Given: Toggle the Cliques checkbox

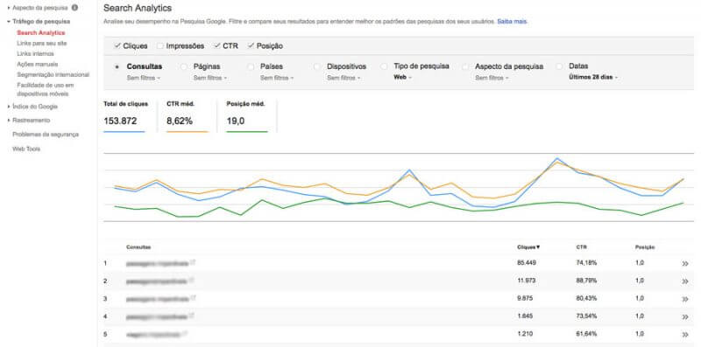Looking at the screenshot, I should tap(117, 46).
